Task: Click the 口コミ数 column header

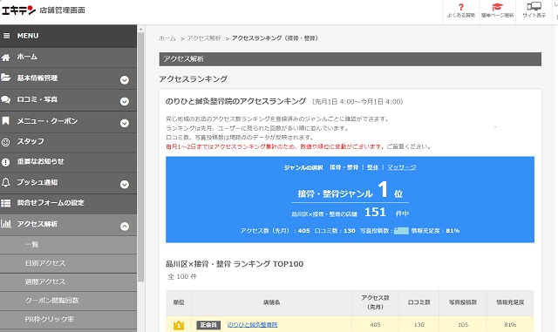Action: tap(418, 302)
